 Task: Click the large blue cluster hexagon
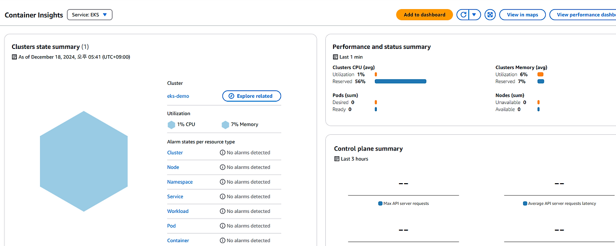(84, 161)
